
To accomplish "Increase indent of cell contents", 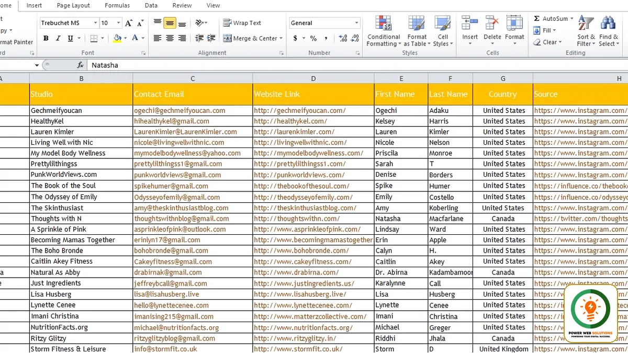I will tap(211, 38).
